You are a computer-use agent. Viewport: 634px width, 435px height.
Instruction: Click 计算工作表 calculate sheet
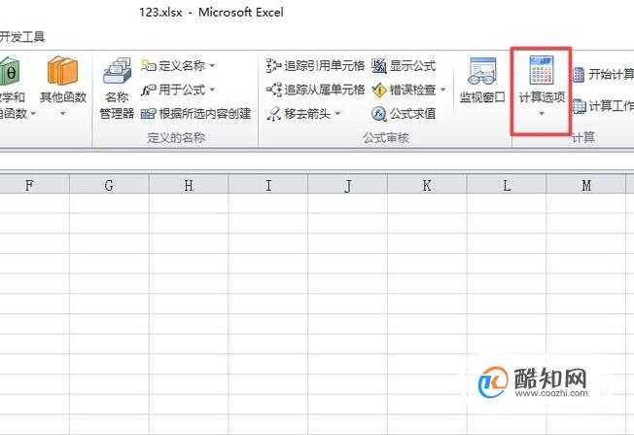[603, 106]
